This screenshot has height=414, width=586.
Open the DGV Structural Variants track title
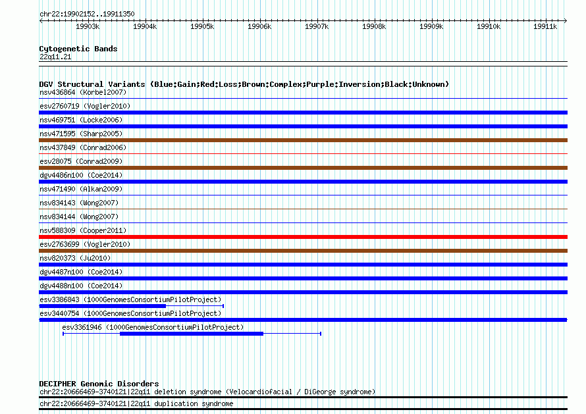(x=244, y=84)
